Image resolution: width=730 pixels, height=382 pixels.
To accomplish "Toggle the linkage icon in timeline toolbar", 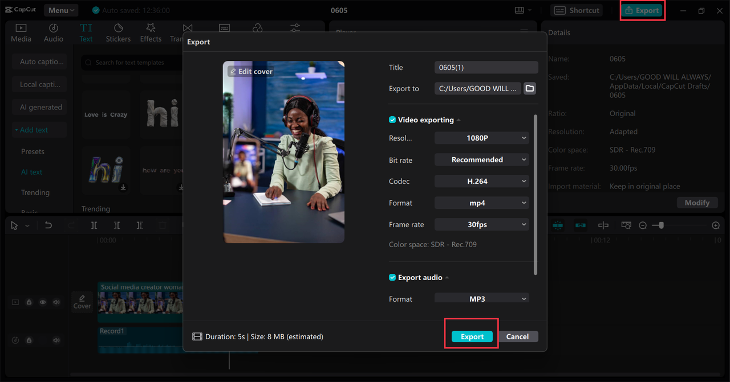I will point(581,225).
